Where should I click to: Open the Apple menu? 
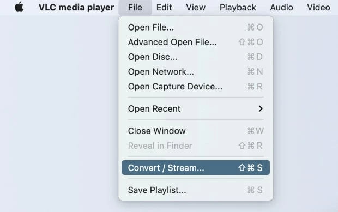click(19, 7)
